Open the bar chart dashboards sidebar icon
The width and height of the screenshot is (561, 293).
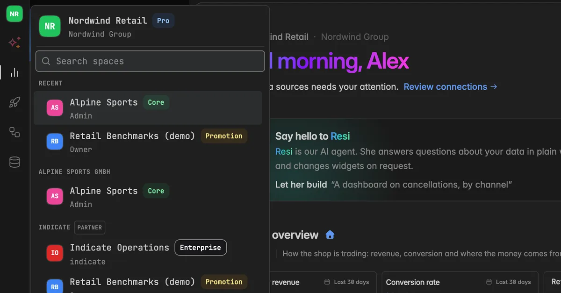[x=14, y=72]
